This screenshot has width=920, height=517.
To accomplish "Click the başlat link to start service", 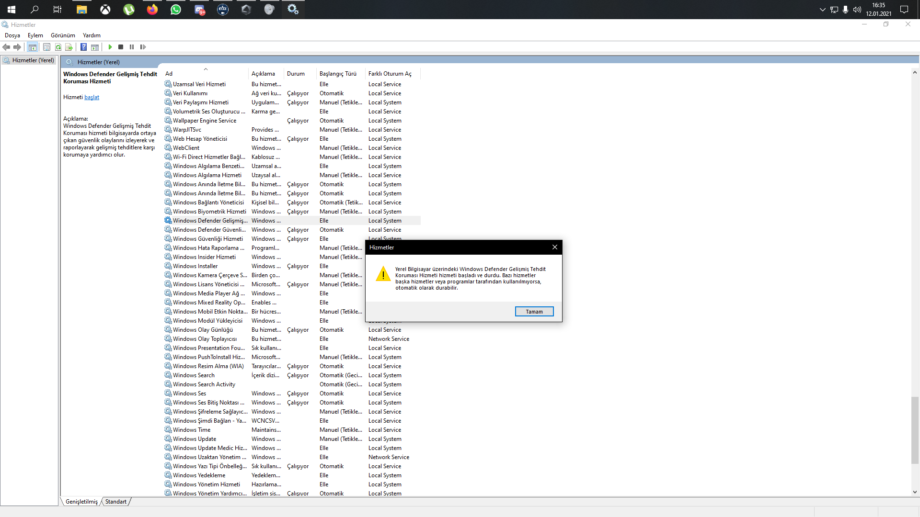I will point(92,97).
